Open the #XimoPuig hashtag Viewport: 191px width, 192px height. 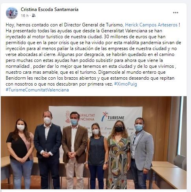click(126, 84)
